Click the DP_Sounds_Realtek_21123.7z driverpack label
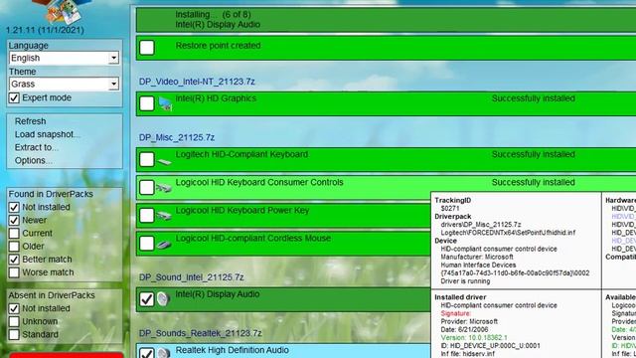 click(200, 333)
